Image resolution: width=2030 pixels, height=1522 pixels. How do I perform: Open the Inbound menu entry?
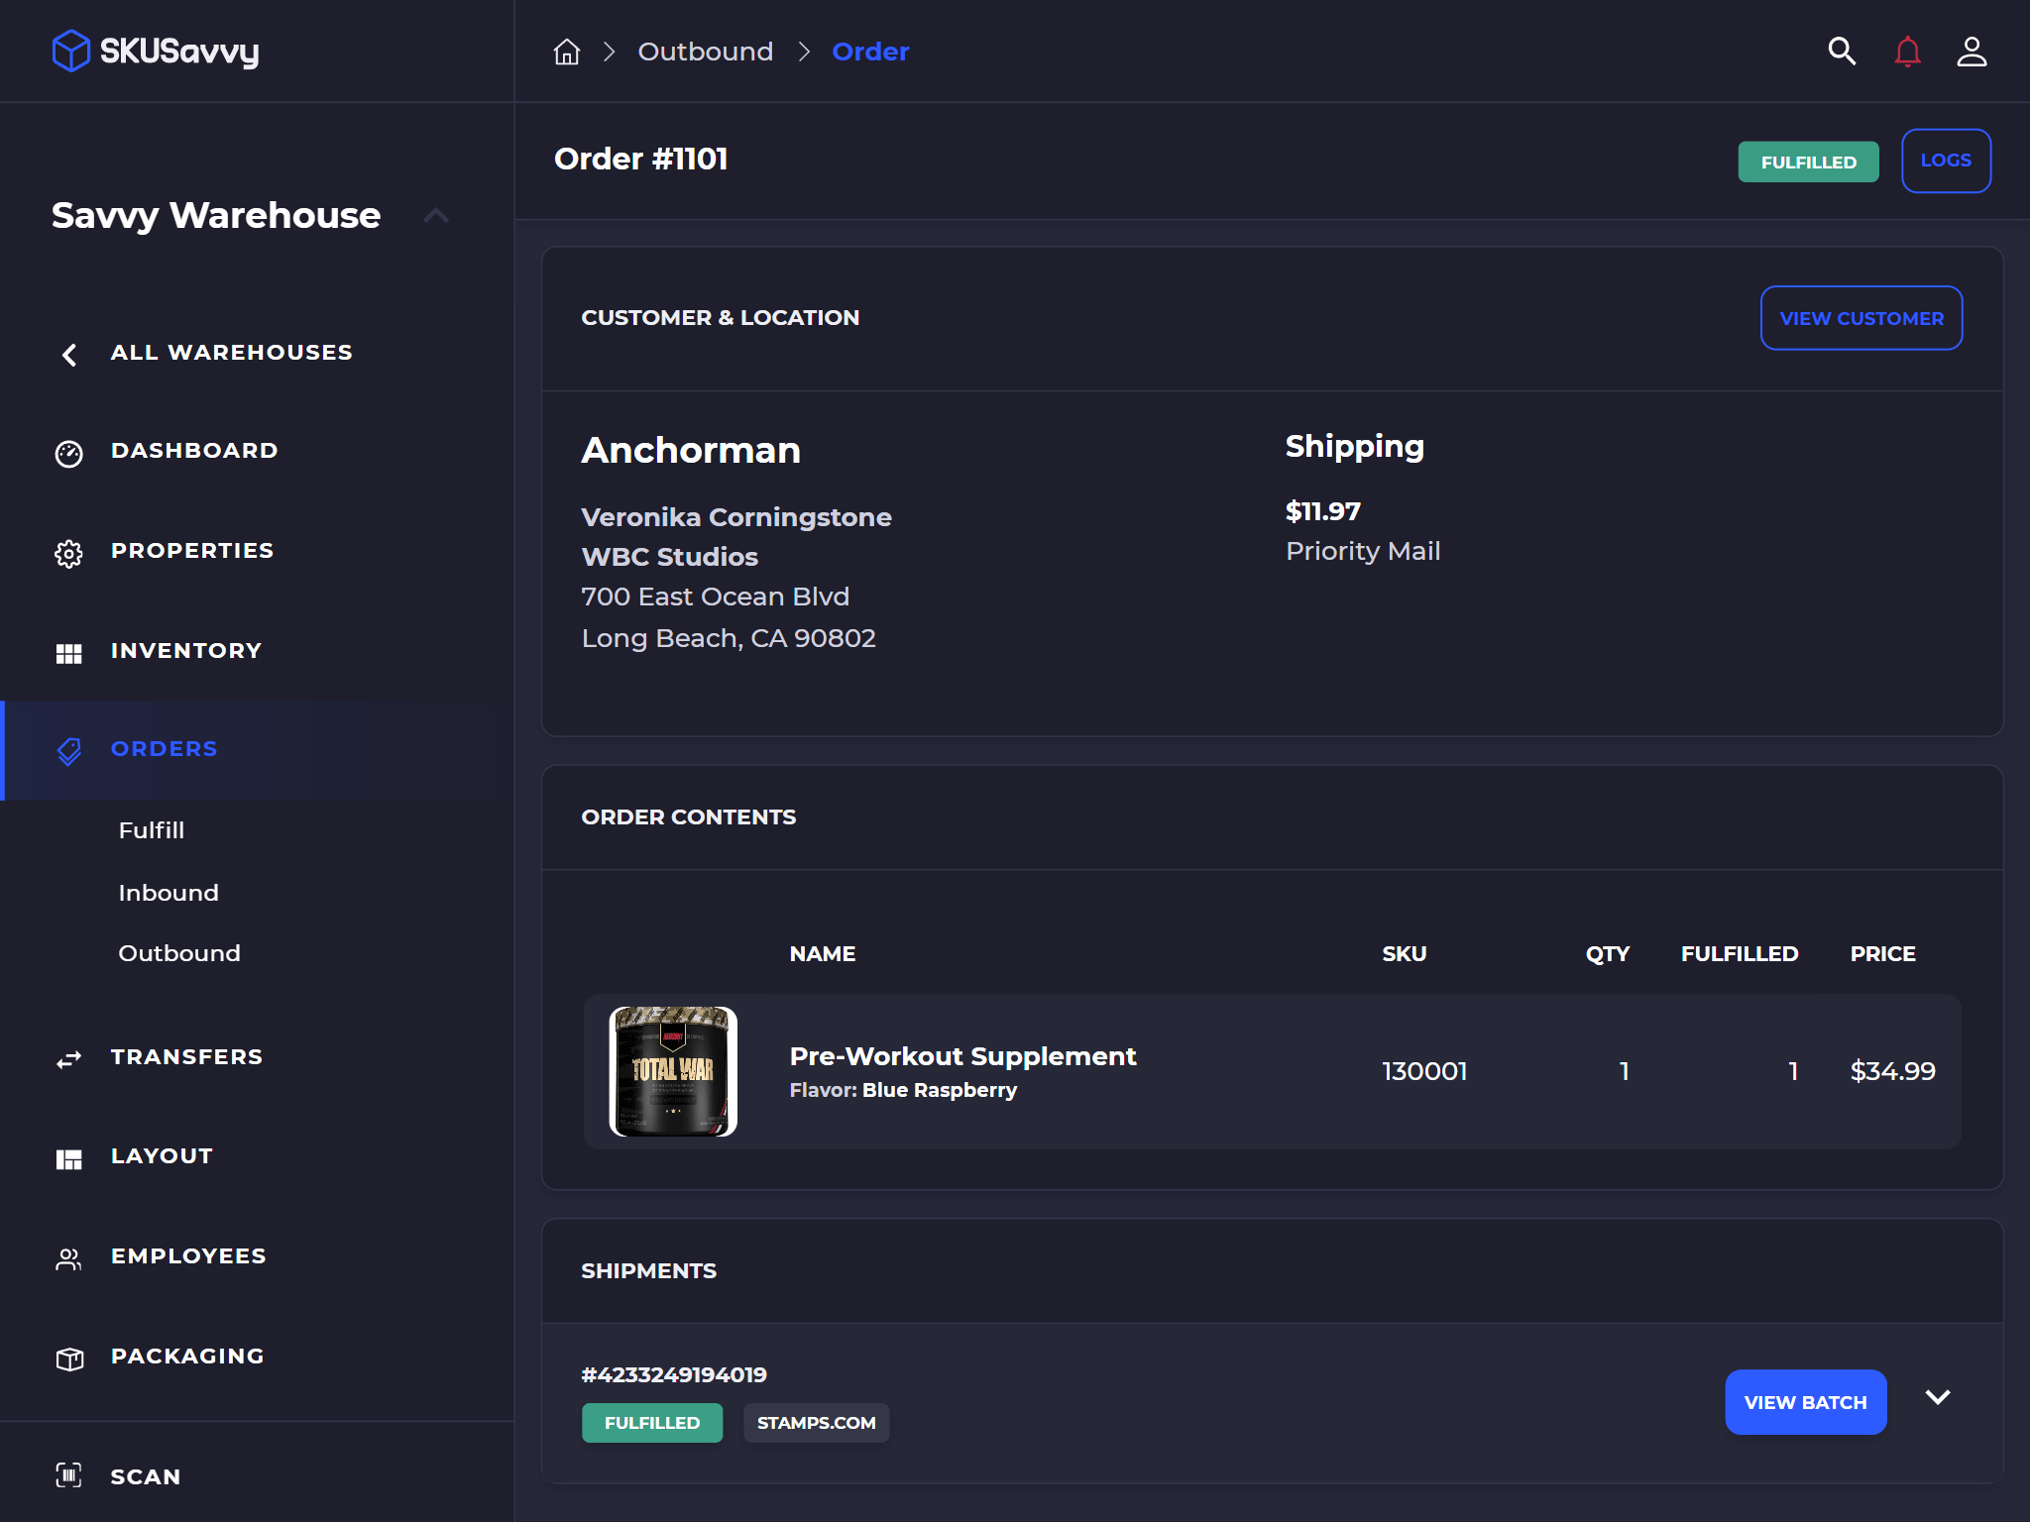(169, 892)
